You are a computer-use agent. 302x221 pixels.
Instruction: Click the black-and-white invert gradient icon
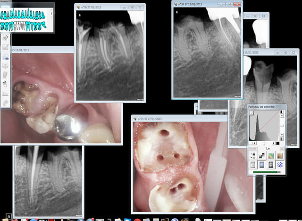point(261,155)
